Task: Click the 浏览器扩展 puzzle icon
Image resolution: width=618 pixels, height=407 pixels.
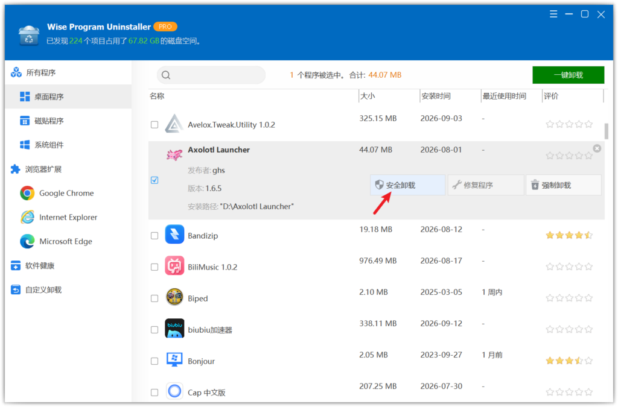Action: (x=15, y=169)
